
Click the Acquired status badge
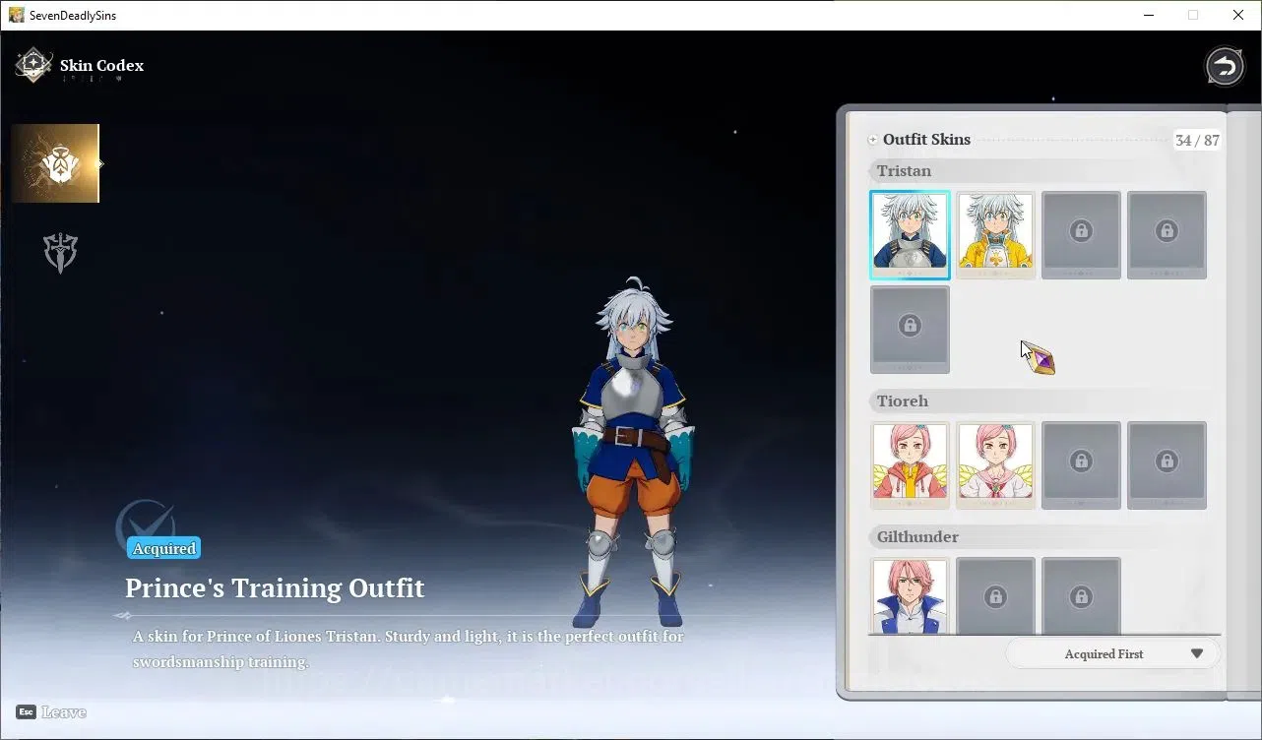click(164, 548)
